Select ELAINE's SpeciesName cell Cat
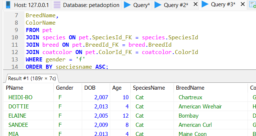256x136 pixels. point(152,116)
